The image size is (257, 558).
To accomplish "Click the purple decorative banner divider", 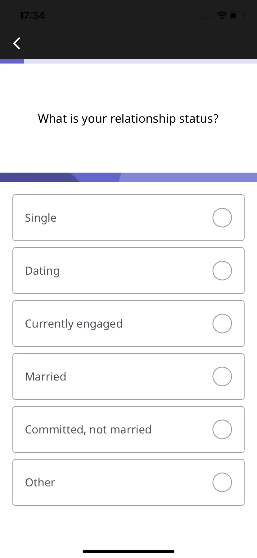I will (x=128, y=177).
